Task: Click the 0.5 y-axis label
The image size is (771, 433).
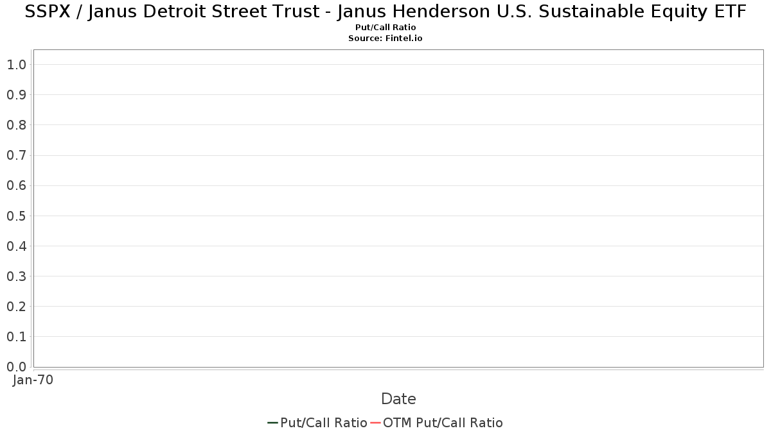Action: (x=17, y=216)
